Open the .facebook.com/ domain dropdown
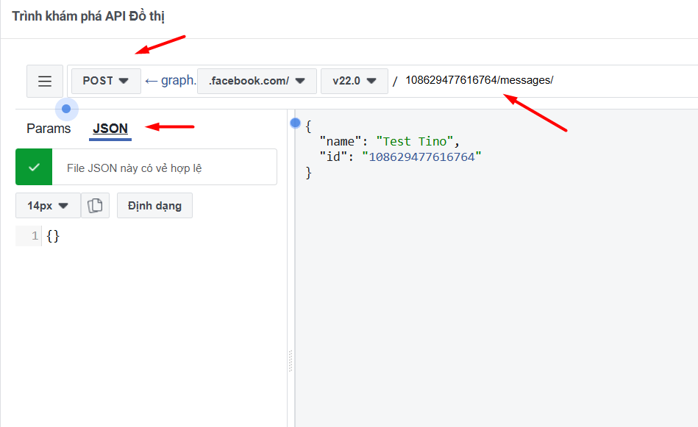 257,81
